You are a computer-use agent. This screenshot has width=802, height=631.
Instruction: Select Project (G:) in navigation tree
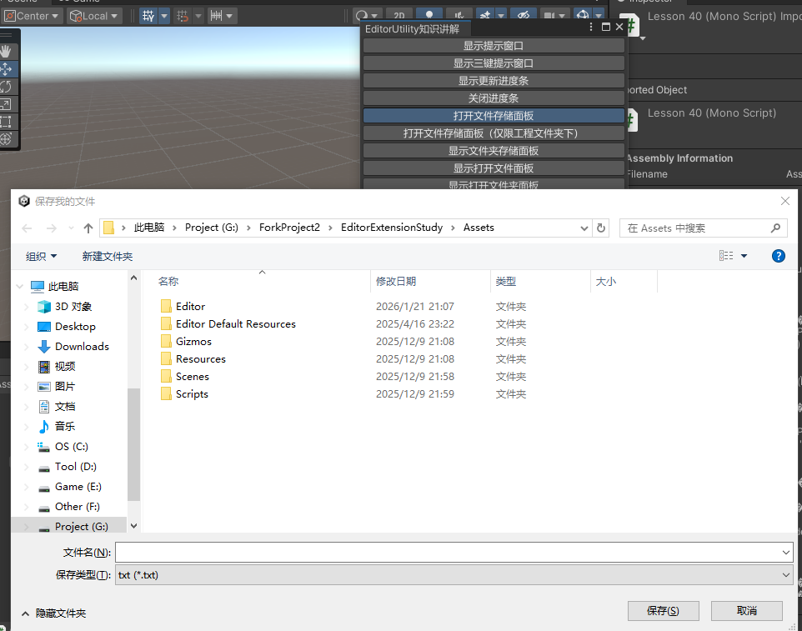tap(81, 527)
